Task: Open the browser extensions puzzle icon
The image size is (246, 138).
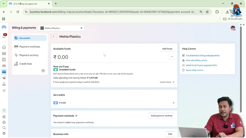Action: point(217,12)
